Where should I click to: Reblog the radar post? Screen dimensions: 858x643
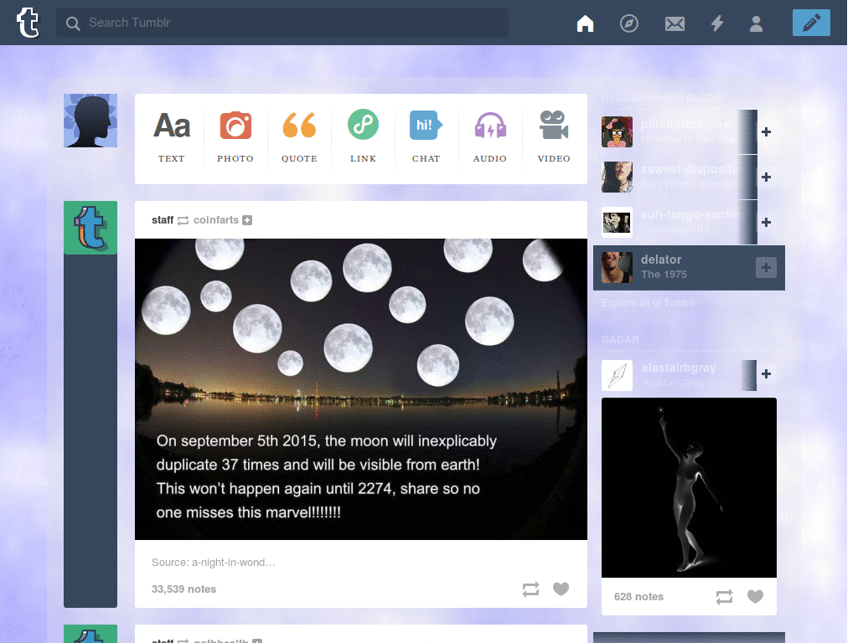pos(724,596)
